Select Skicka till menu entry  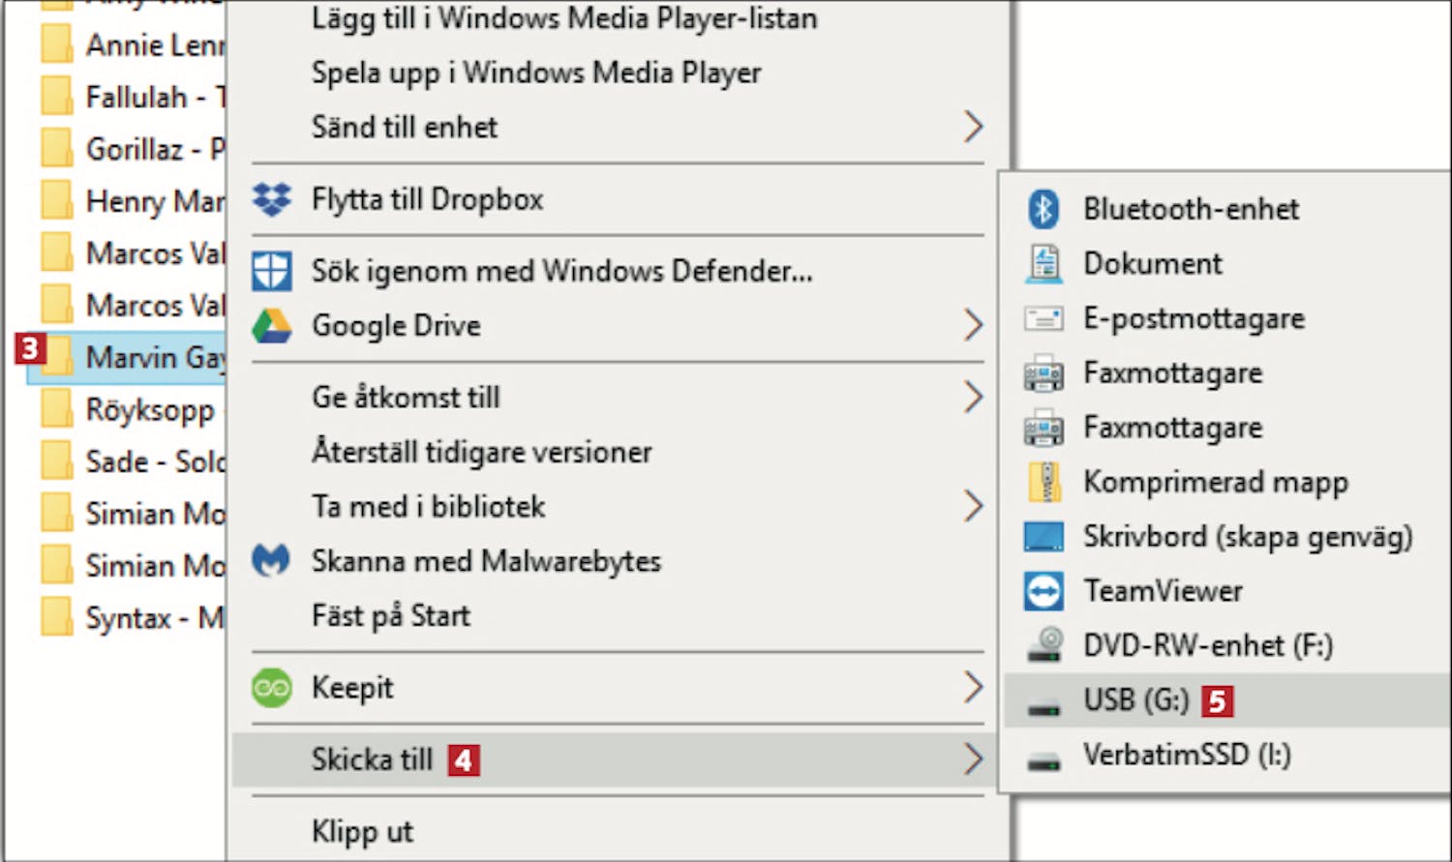pos(373,759)
